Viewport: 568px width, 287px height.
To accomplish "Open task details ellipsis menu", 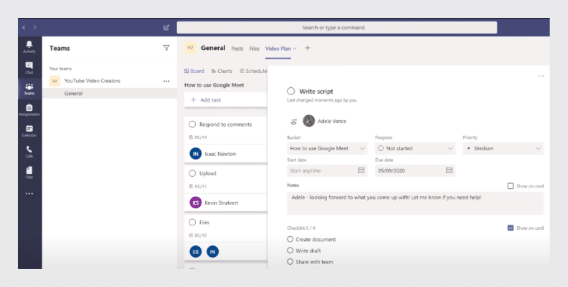I will [x=541, y=76].
